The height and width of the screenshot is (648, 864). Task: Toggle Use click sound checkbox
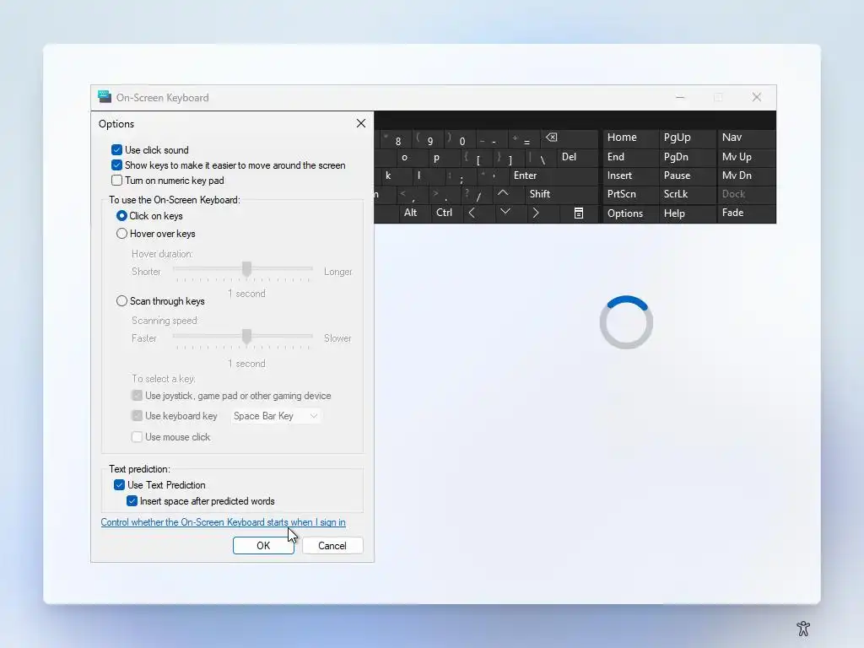[116, 150]
